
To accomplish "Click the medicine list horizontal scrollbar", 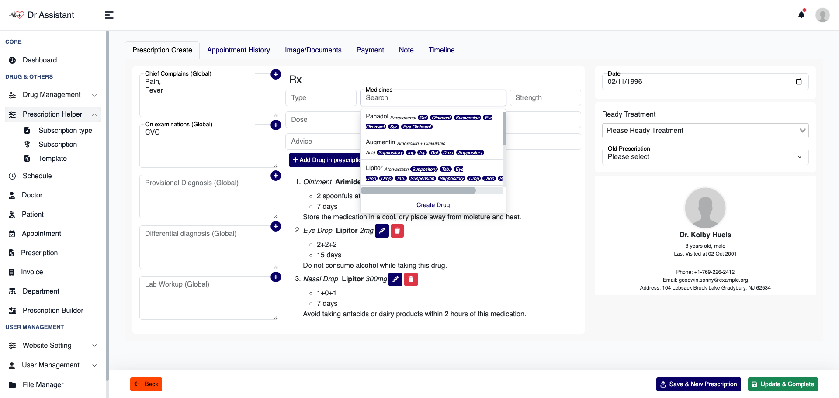I will click(418, 190).
